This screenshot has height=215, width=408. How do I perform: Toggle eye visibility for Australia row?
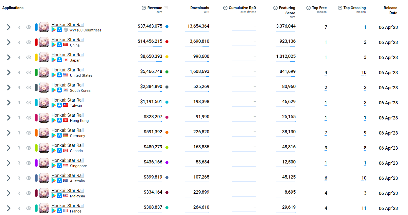click(x=29, y=178)
